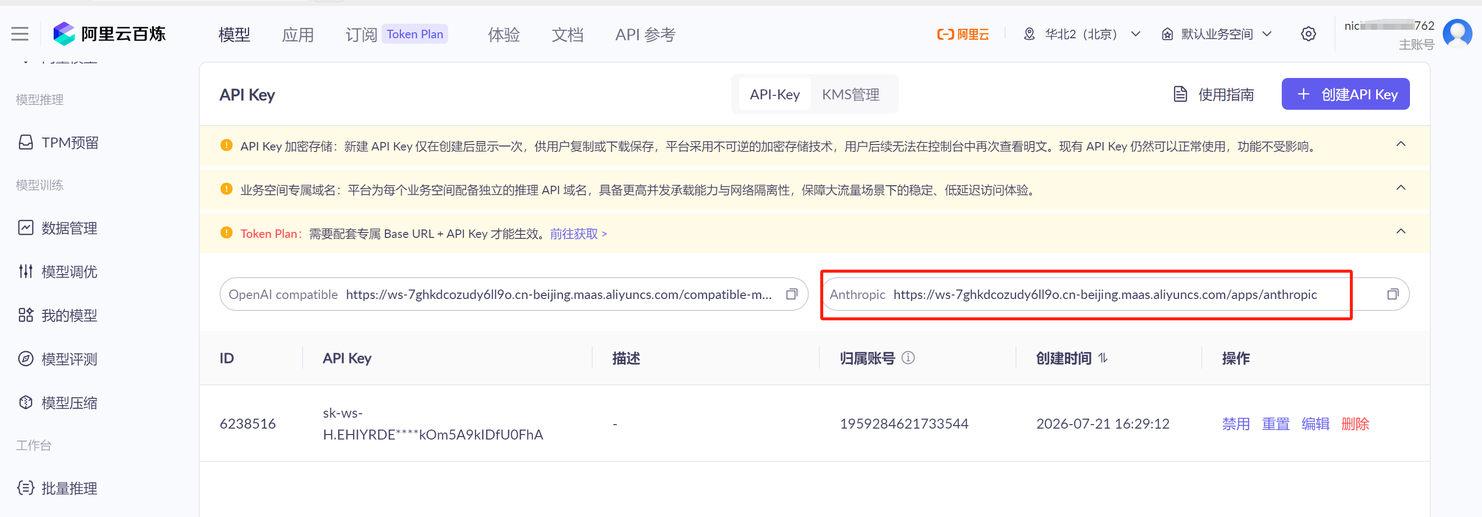Click the 创建API Key button
The height and width of the screenshot is (517, 1482).
pyautogui.click(x=1345, y=94)
